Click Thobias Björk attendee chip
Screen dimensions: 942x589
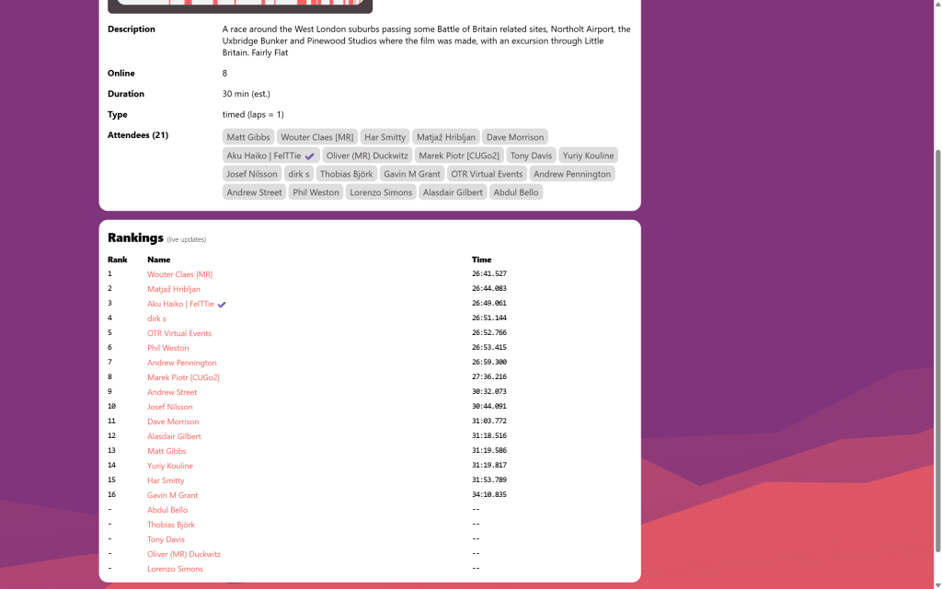pyautogui.click(x=346, y=174)
